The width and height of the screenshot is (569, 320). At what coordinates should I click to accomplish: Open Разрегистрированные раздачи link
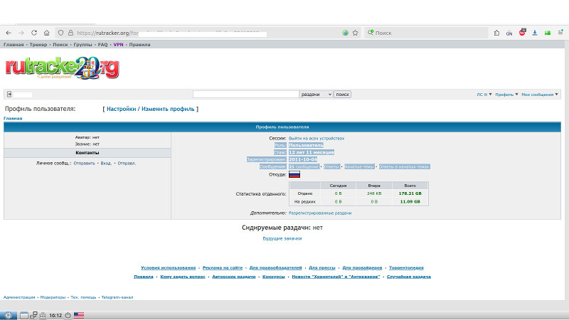point(320,213)
